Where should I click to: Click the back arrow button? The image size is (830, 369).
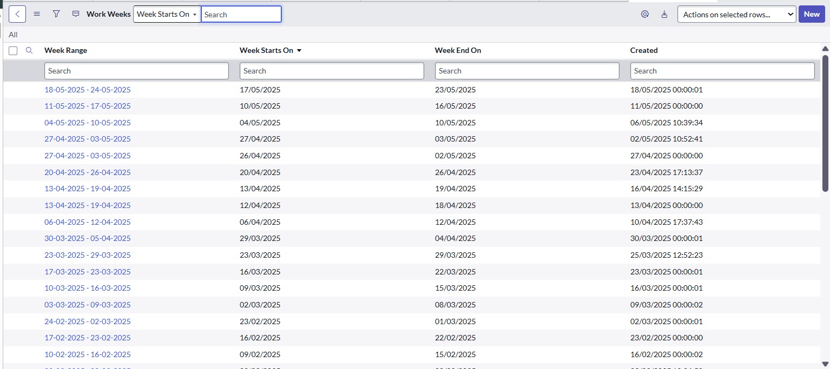point(17,14)
